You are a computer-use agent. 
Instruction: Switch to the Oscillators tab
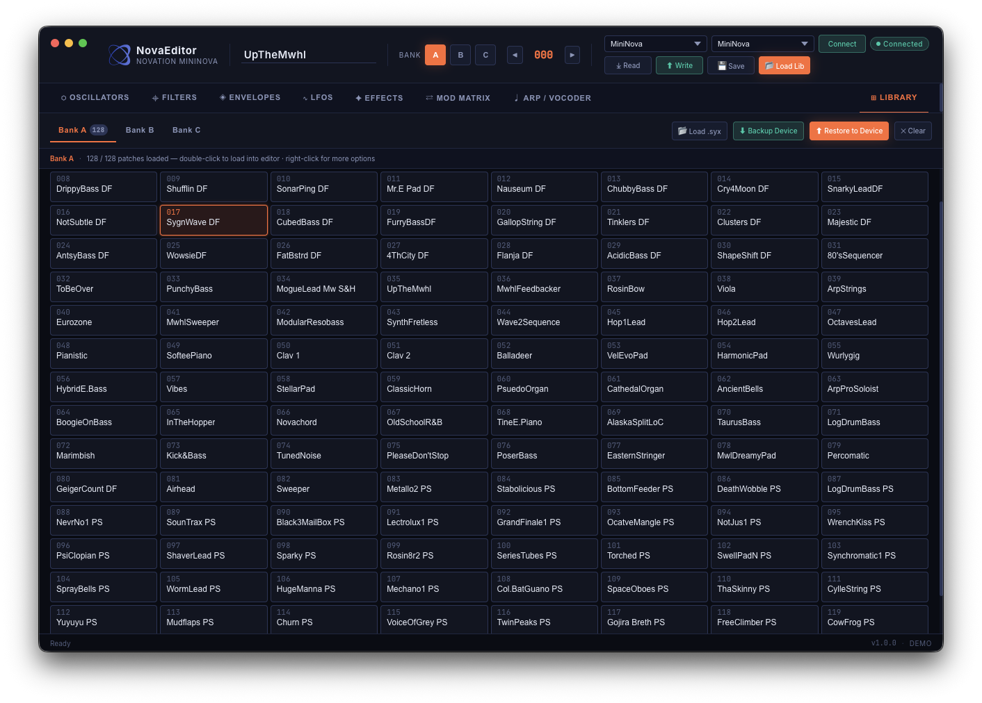pyautogui.click(x=95, y=98)
